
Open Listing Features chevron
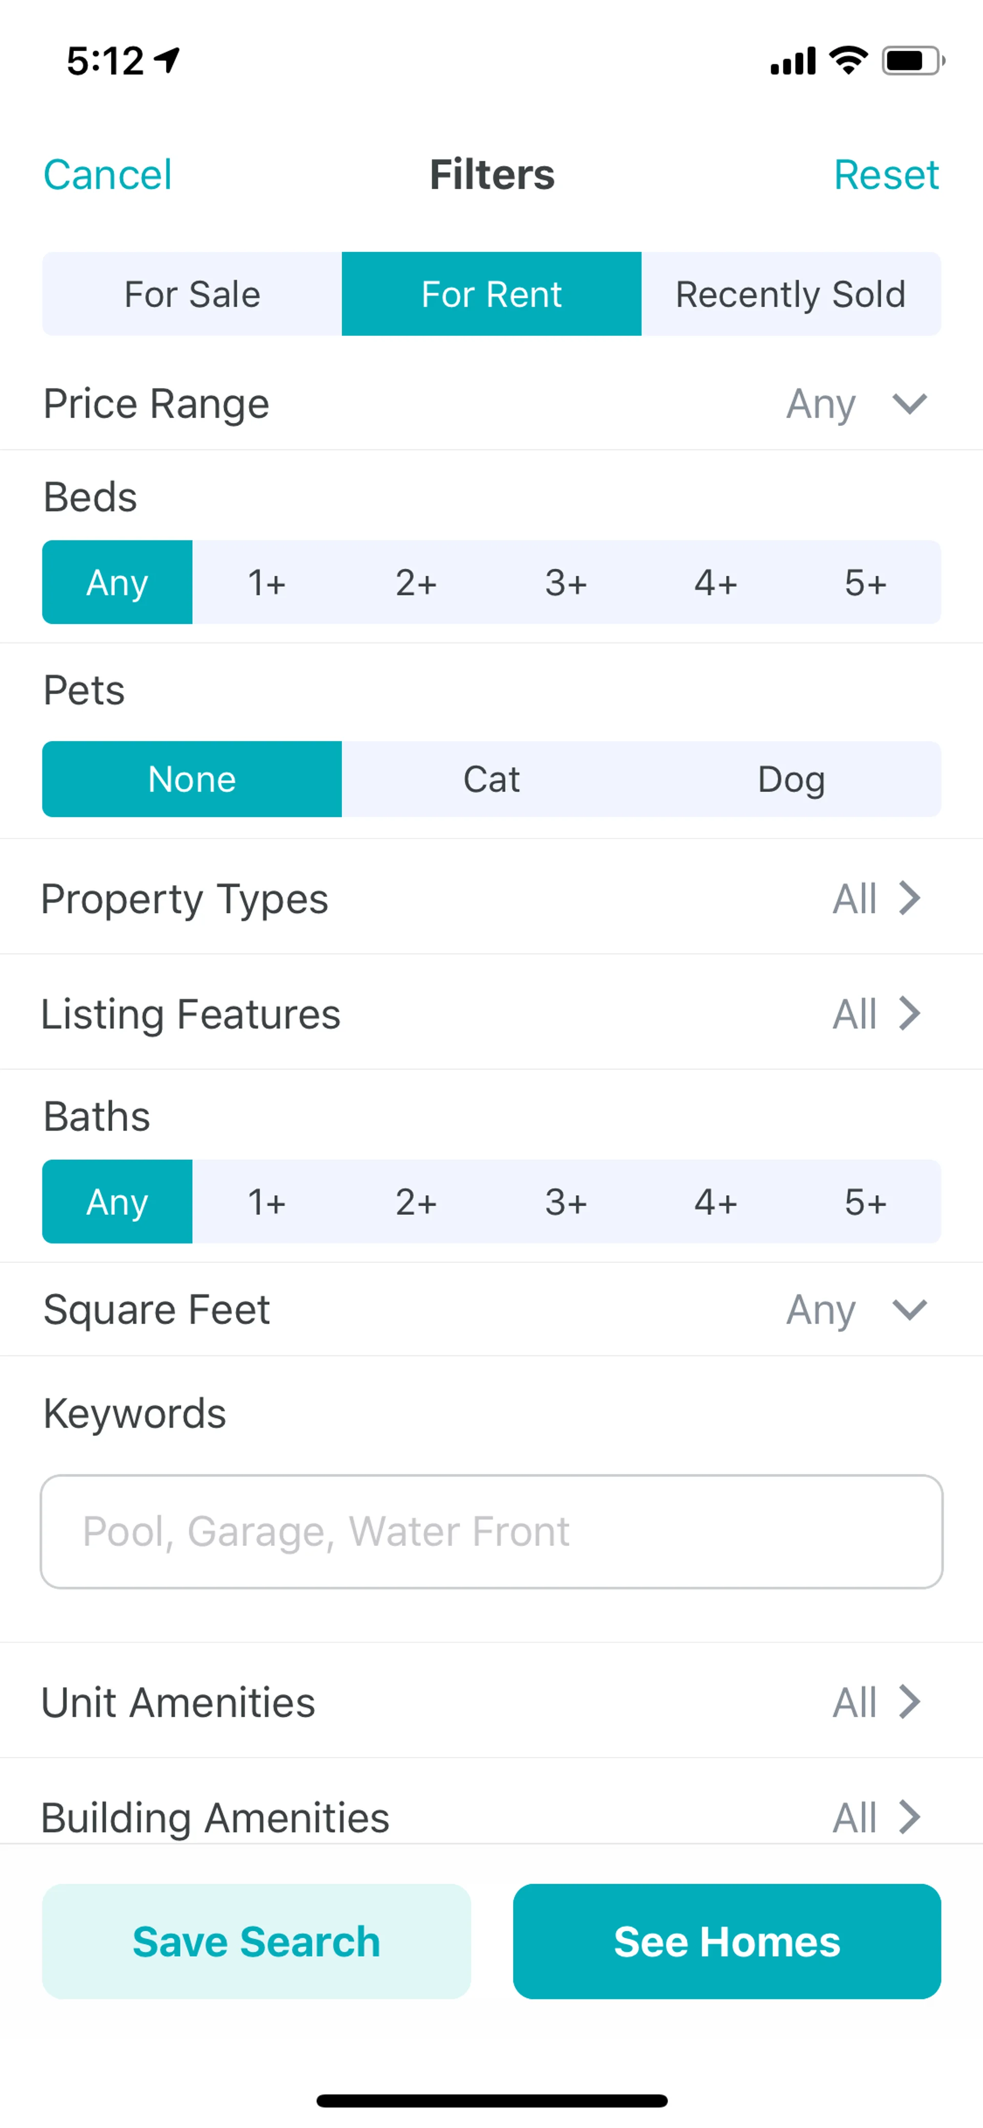click(909, 1014)
